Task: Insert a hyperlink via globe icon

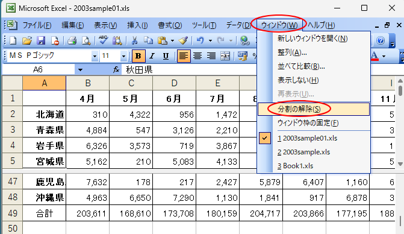Action: coord(244,40)
